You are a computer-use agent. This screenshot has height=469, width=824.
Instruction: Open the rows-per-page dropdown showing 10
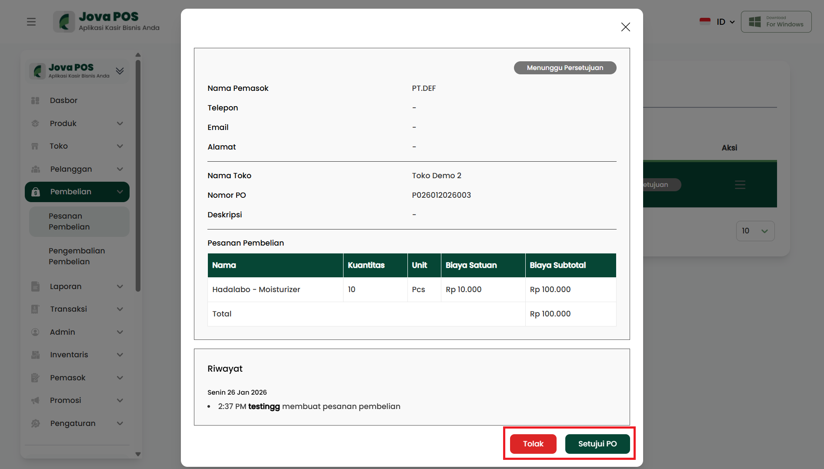tap(755, 231)
